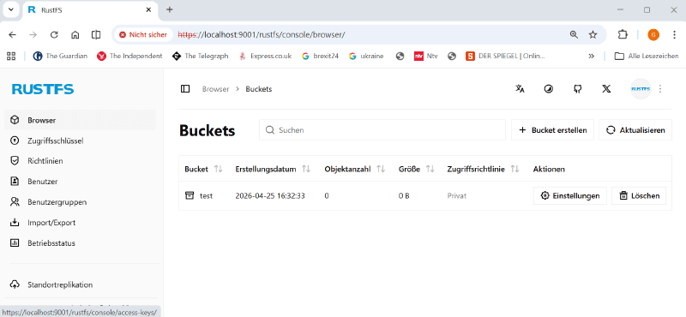The image size is (686, 317).
Task: Open the apps grid icon in bookmarks bar
Action: [11, 56]
